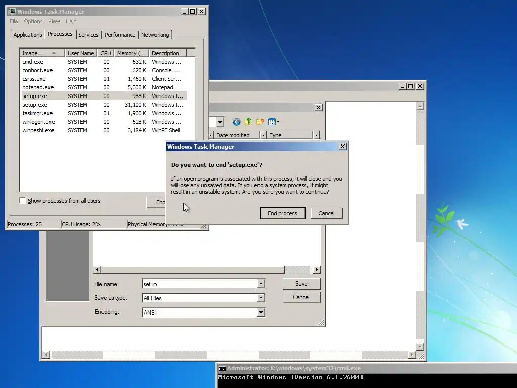Screen dimensions: 517x388
Task: Sort files by Type column header
Action: [x=289, y=135]
